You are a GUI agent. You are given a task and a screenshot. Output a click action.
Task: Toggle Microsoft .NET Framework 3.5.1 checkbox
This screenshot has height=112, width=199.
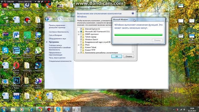point(81,31)
